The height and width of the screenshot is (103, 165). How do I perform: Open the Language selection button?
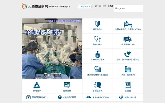(x=85, y=6)
